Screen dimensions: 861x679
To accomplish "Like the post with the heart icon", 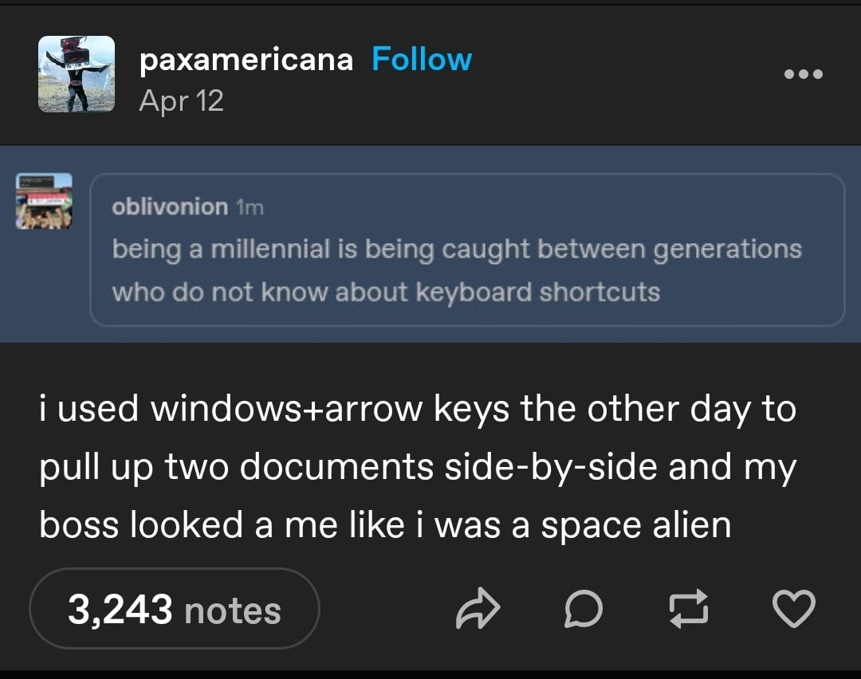I will click(794, 610).
